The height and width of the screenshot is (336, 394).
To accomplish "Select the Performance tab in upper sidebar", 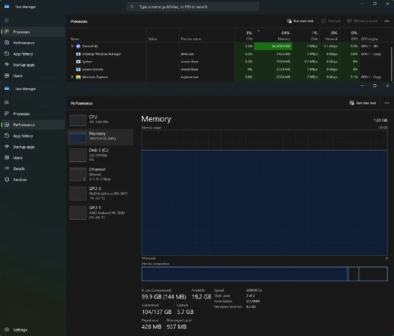I will (23, 43).
